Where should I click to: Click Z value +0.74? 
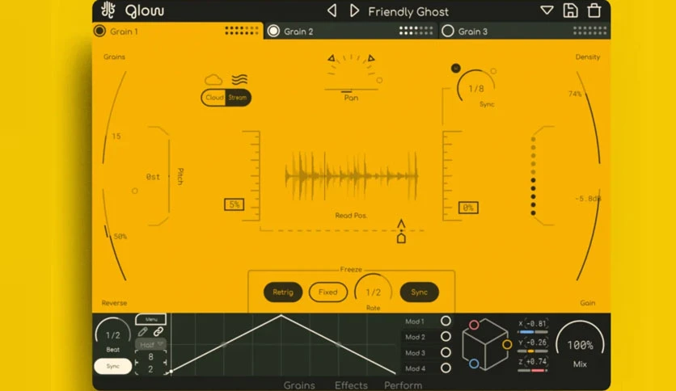[536, 361]
